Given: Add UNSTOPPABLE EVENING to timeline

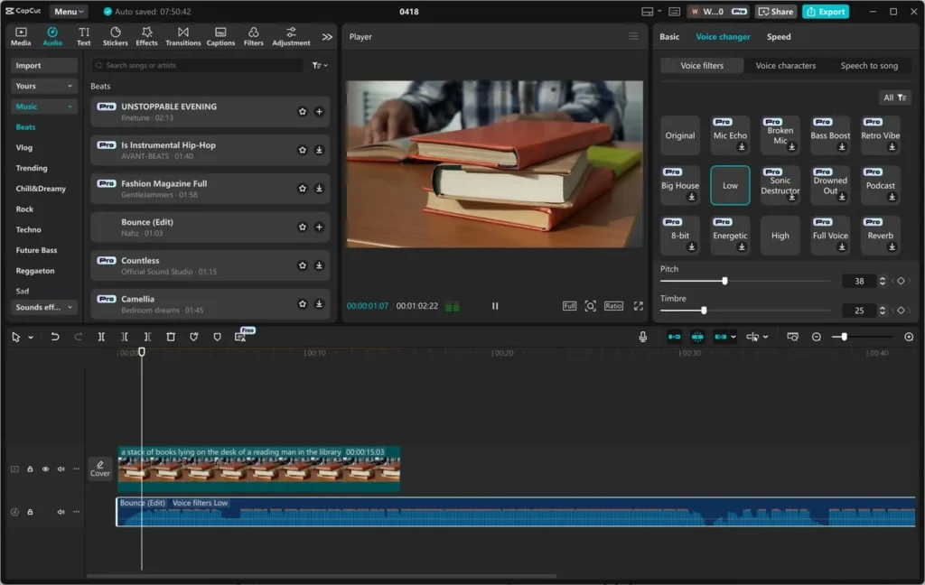Looking at the screenshot, I should pos(319,111).
